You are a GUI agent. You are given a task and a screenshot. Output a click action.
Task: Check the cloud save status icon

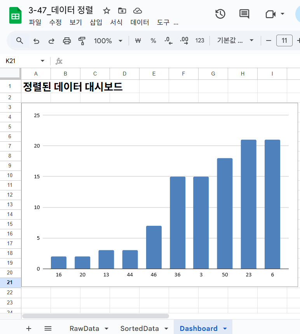138,11
